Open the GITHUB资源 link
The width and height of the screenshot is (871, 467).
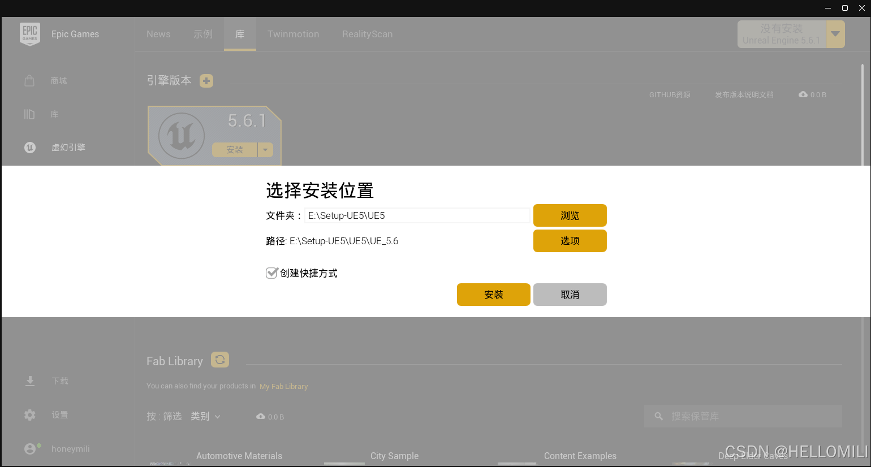pos(670,94)
